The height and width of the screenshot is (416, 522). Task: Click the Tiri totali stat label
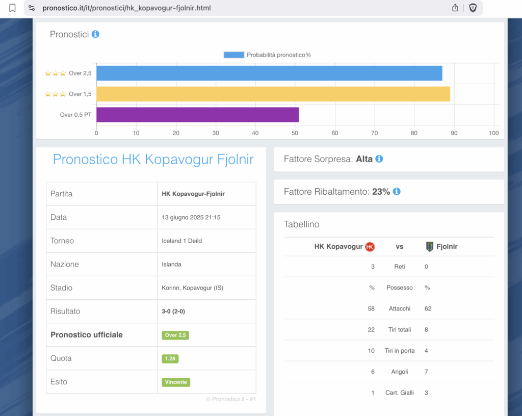coord(400,330)
